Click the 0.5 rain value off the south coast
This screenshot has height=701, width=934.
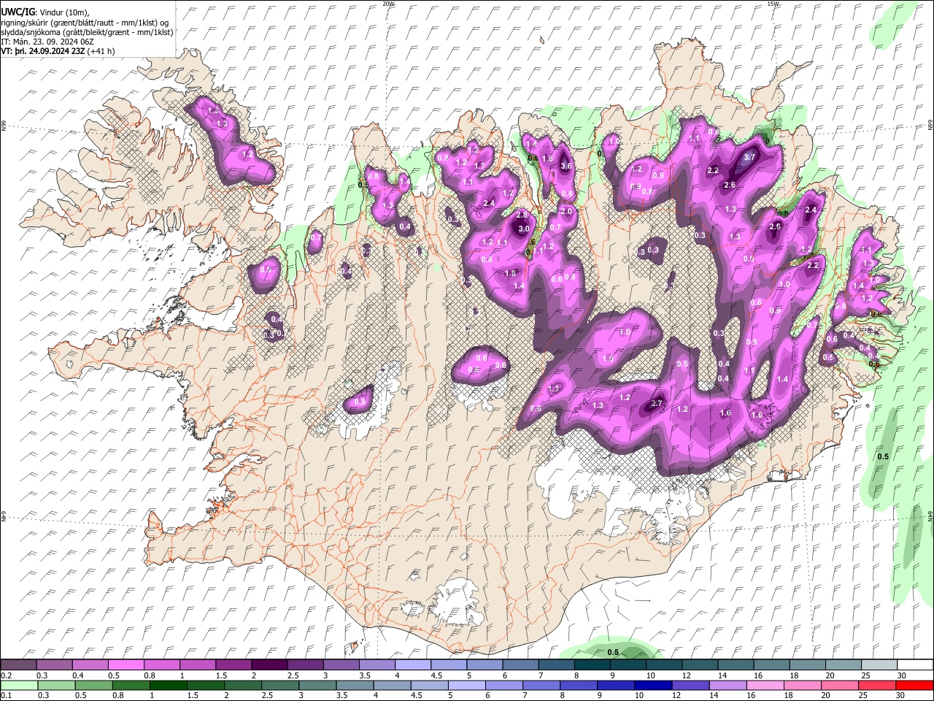pos(613,652)
